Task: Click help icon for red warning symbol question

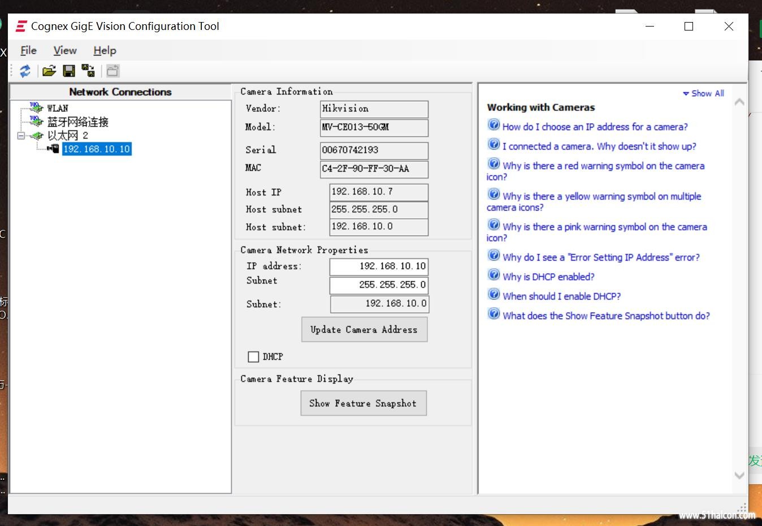Action: [x=493, y=164]
